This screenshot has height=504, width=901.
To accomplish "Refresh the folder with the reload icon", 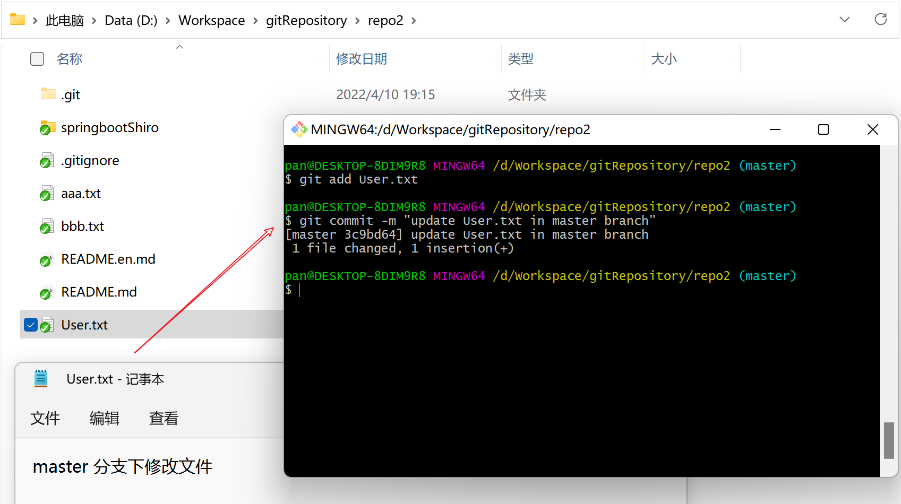I will tap(880, 20).
